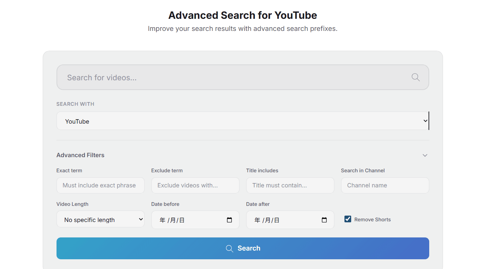Open the Search With YouTube dropdown
The height and width of the screenshot is (269, 479).
242,121
